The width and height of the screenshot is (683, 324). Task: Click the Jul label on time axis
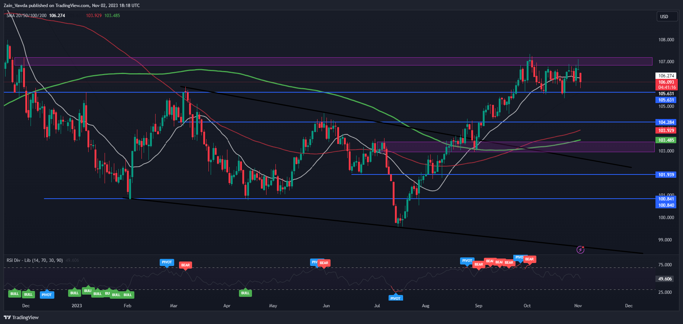[377, 306]
